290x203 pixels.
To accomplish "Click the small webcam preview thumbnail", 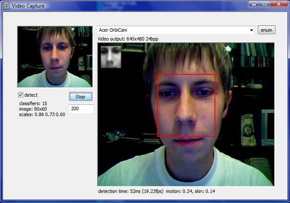I will point(55,57).
